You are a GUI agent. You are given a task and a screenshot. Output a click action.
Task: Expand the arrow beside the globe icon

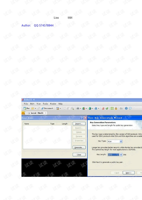93,108
